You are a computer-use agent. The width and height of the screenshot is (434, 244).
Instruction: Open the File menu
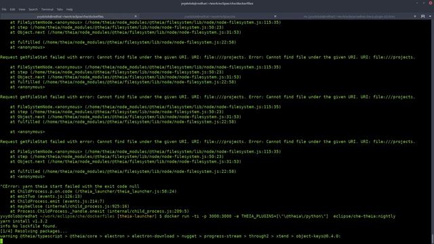(x=4, y=9)
